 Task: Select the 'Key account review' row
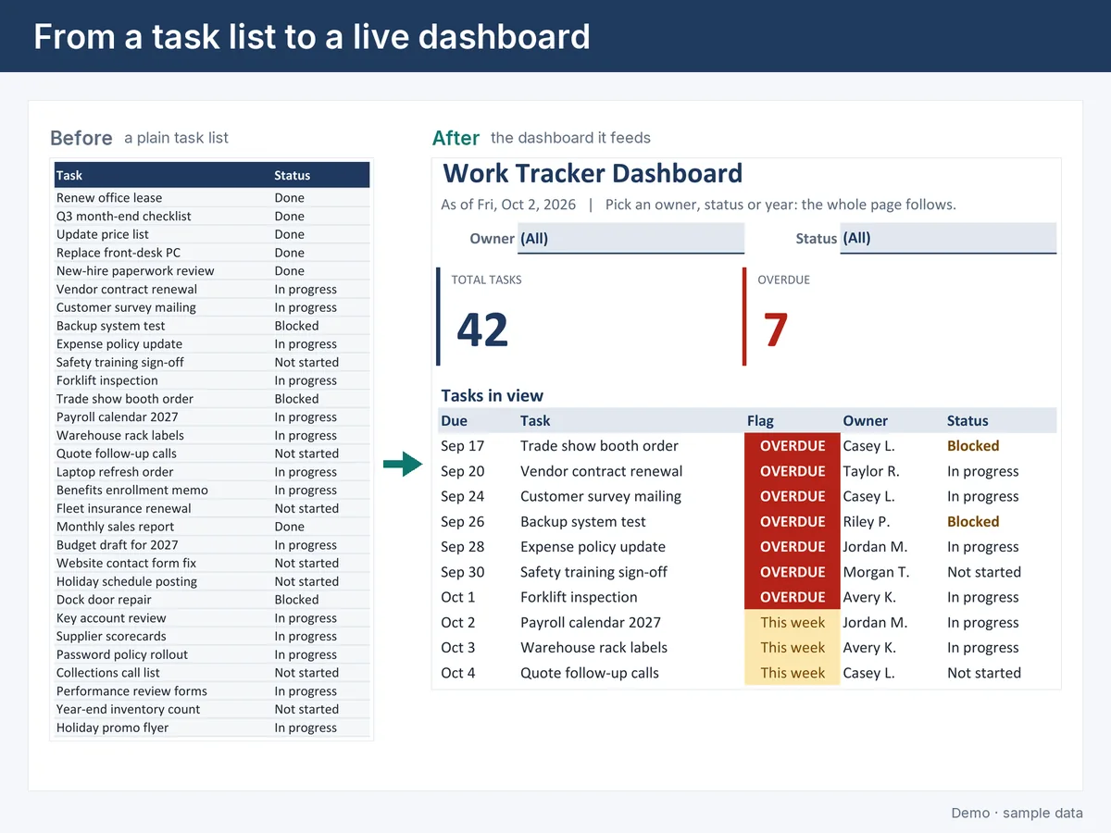(x=211, y=617)
